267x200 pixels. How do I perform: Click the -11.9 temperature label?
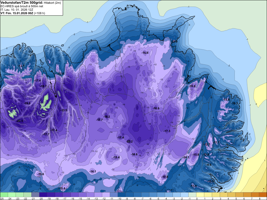tap(174, 42)
